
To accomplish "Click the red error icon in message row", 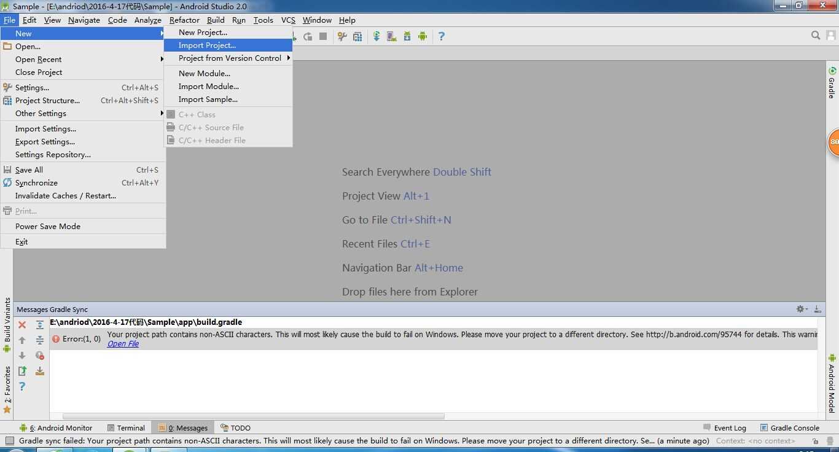I will [x=56, y=339].
